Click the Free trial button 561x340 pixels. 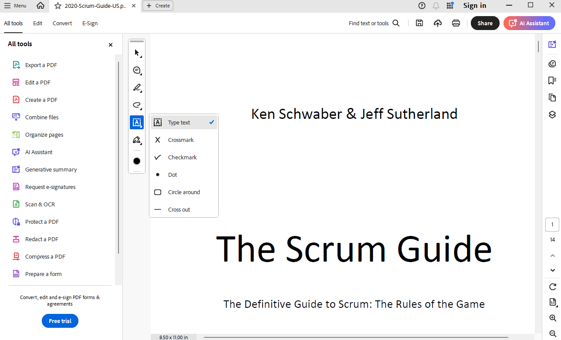pos(60,321)
